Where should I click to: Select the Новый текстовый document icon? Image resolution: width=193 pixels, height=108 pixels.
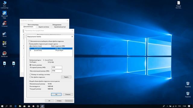click(179, 5)
